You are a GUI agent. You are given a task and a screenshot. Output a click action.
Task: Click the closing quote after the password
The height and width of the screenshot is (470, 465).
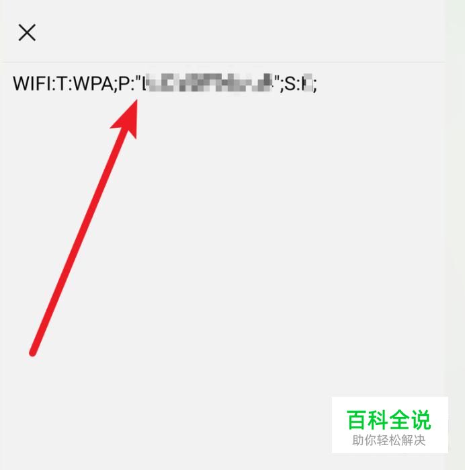[x=276, y=79]
